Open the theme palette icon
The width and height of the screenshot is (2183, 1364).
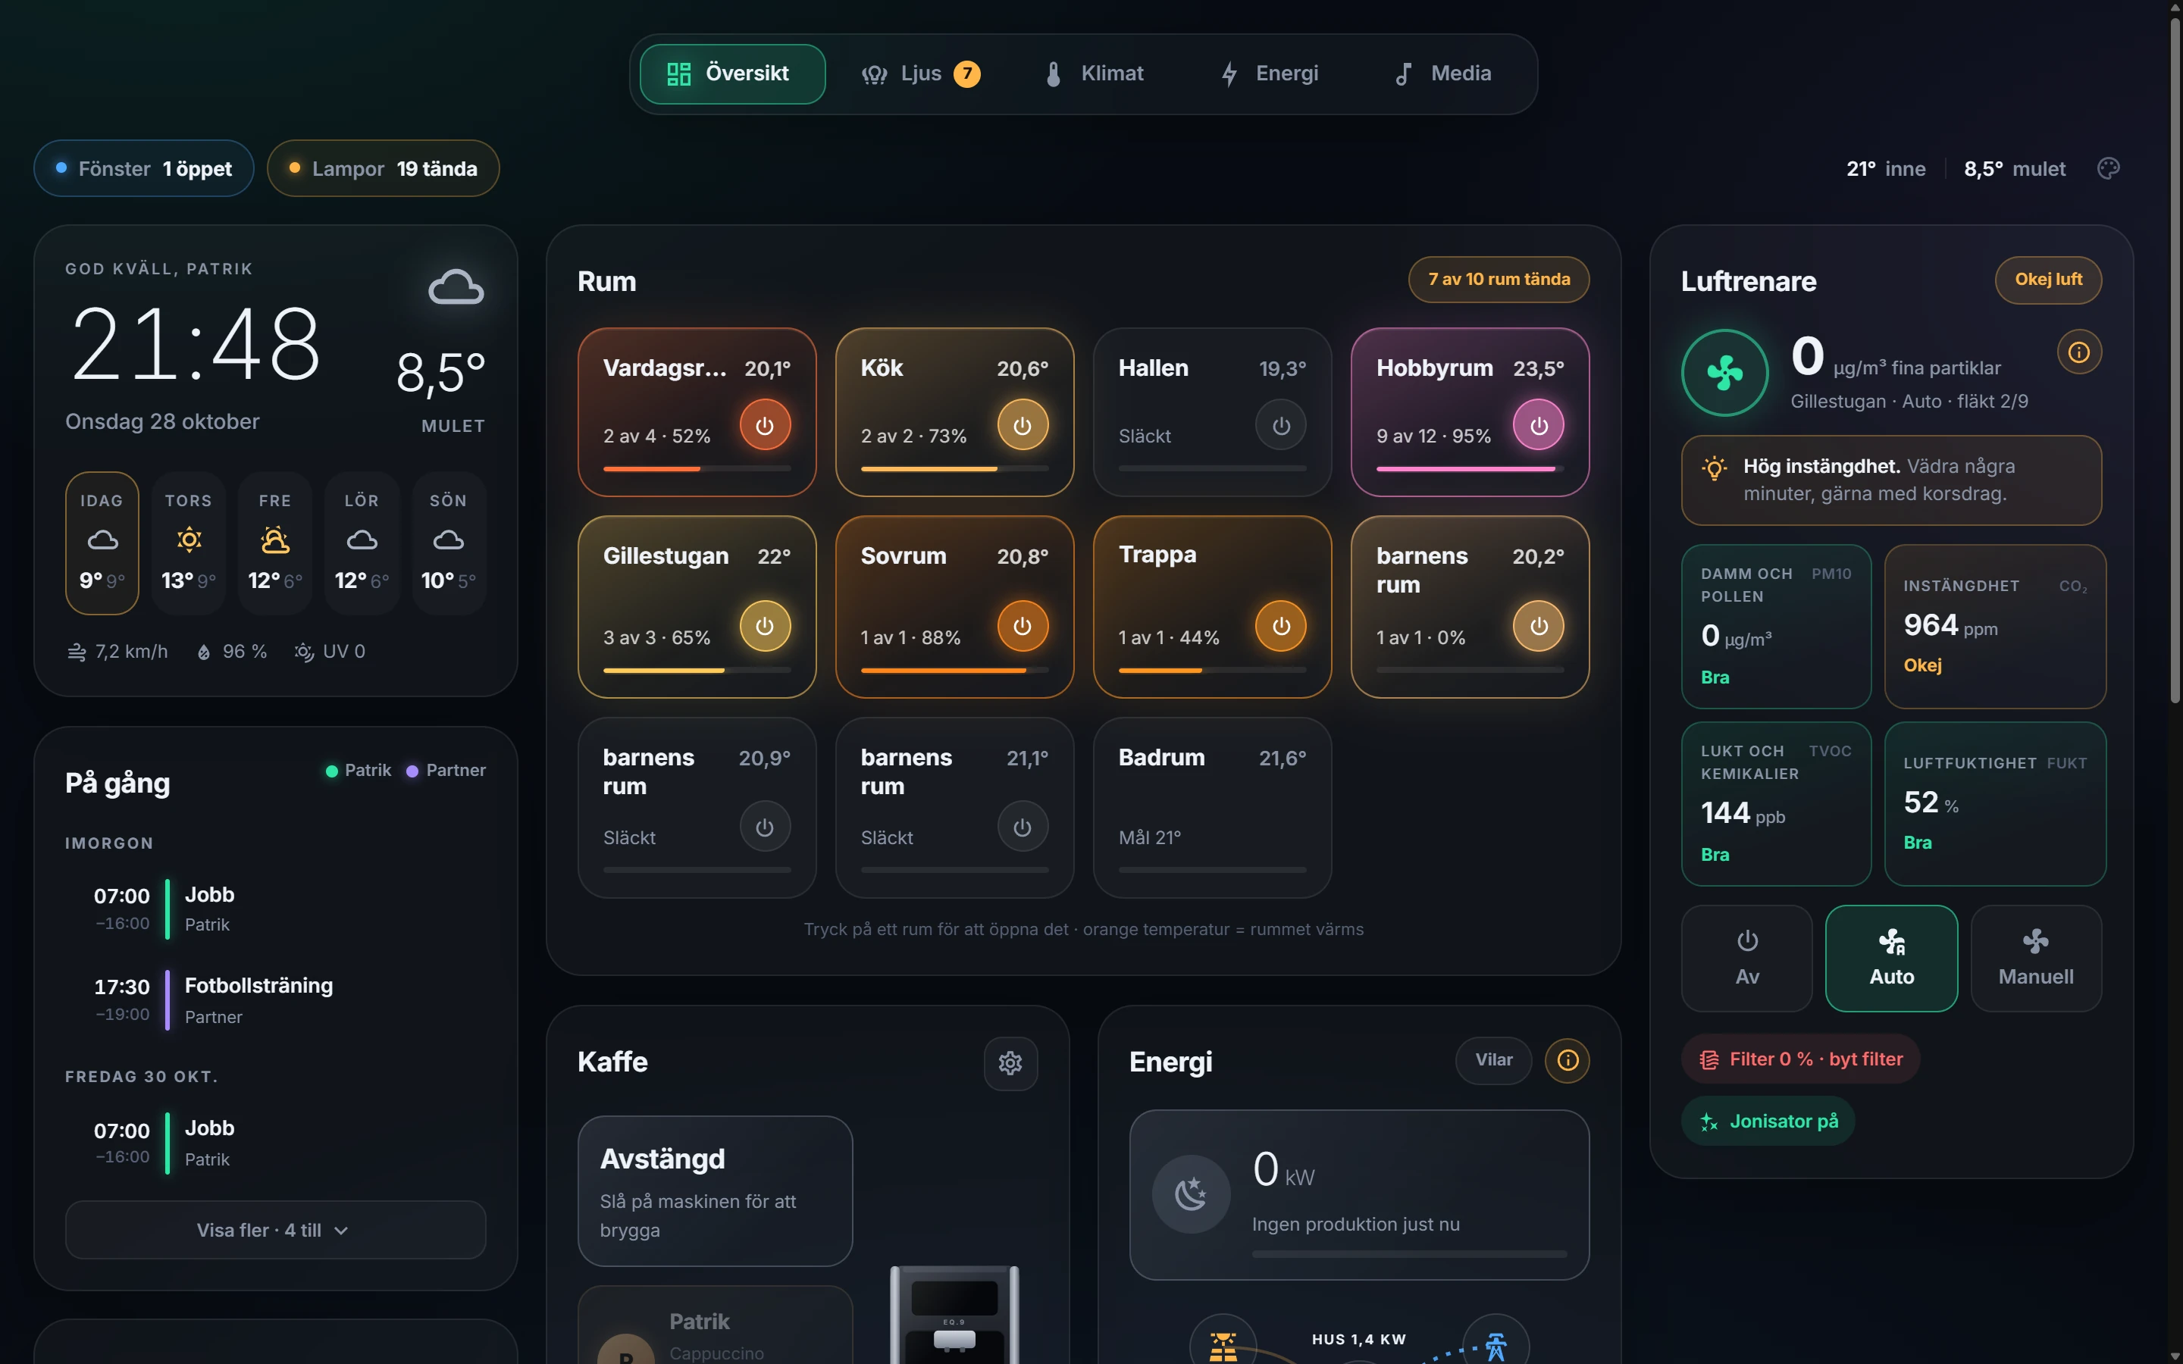[x=2108, y=169]
